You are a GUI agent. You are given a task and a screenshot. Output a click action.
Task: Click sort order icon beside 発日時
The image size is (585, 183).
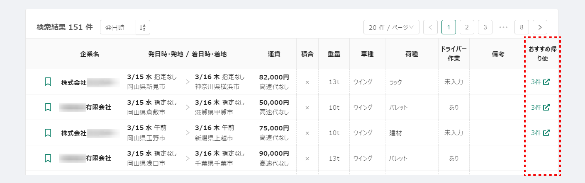coord(143,27)
